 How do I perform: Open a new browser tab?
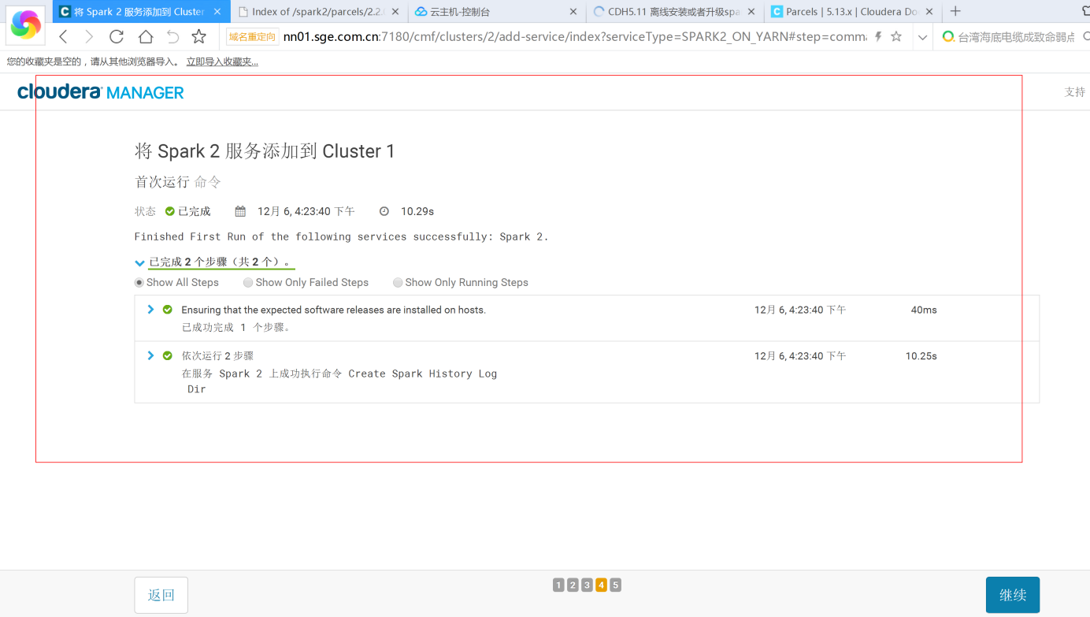pos(955,11)
